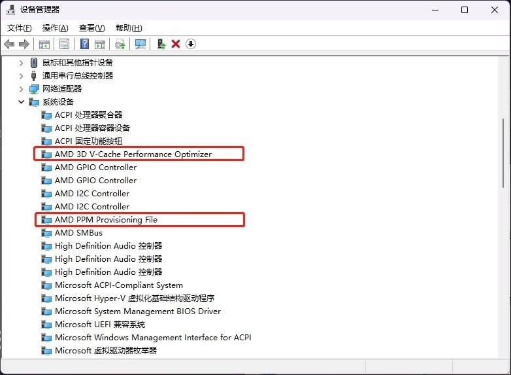This screenshot has width=511, height=375.
Task: Click the circled down arrow toolbar icon
Action: (x=191, y=44)
